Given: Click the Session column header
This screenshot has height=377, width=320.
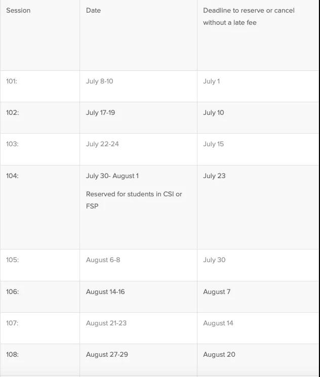Looking at the screenshot, I should point(18,11).
